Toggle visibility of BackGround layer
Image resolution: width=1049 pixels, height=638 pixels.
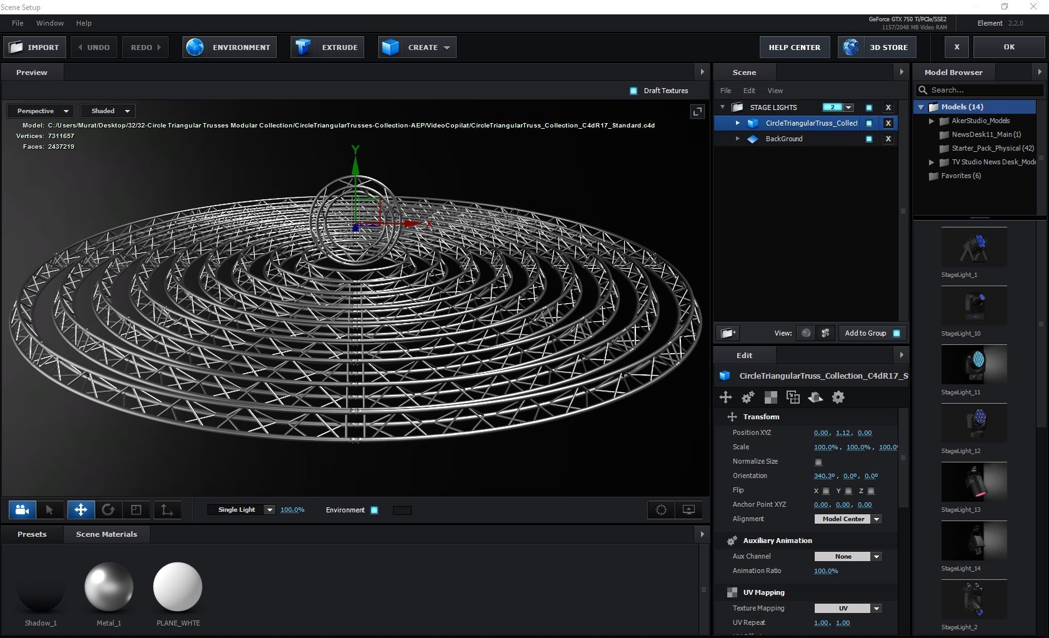[868, 139]
